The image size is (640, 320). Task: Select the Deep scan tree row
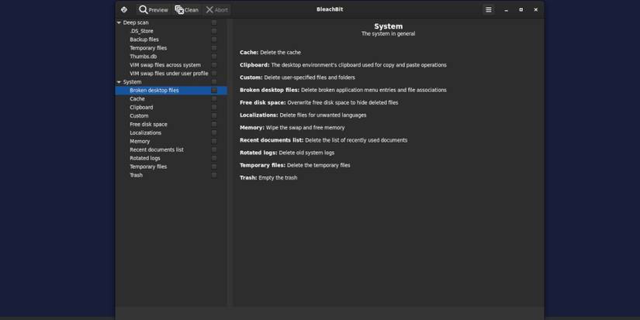171,22
